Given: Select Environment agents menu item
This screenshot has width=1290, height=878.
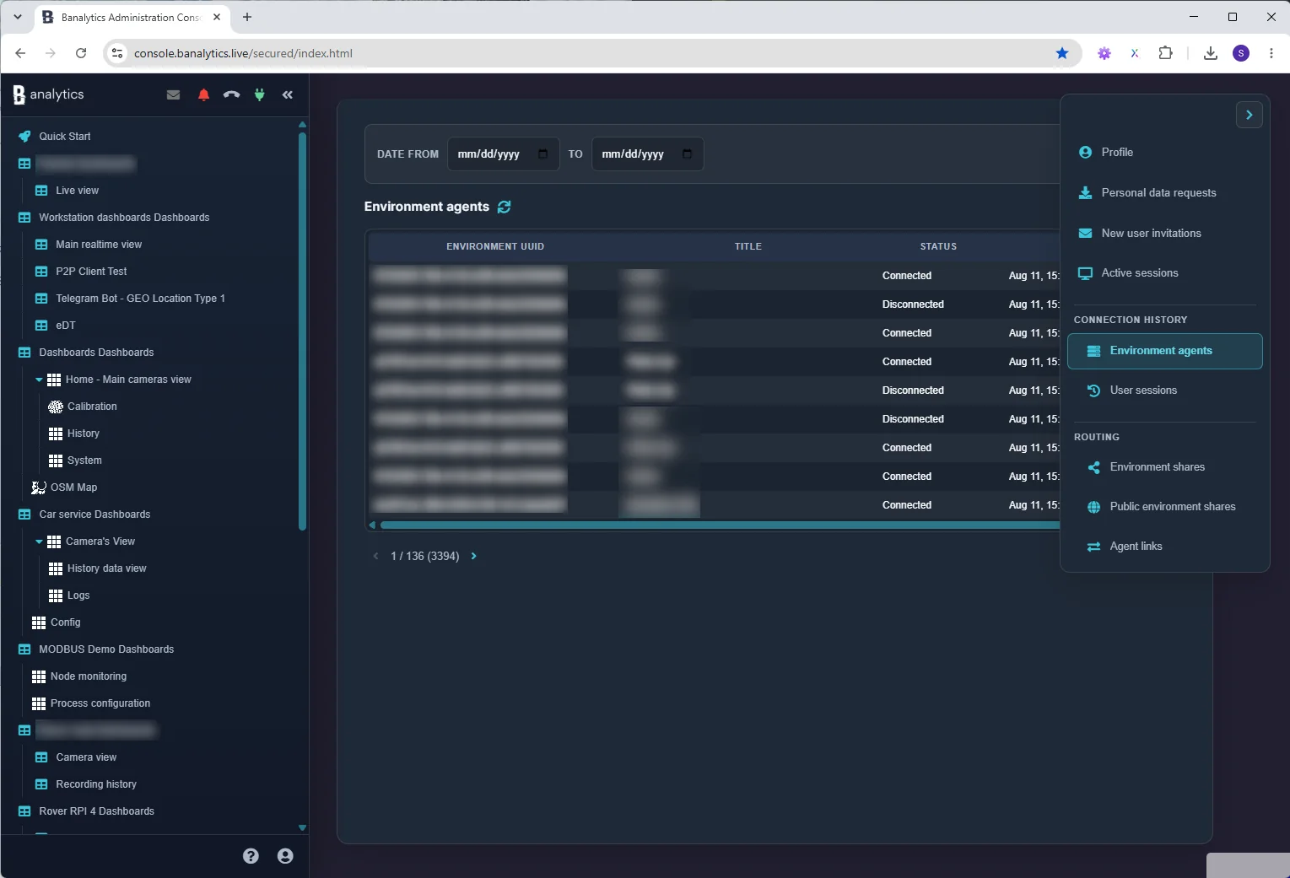Looking at the screenshot, I should coord(1164,351).
